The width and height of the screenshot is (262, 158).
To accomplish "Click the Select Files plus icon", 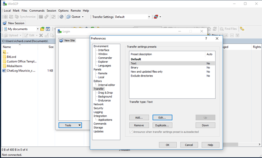I will click(x=226, y=35).
